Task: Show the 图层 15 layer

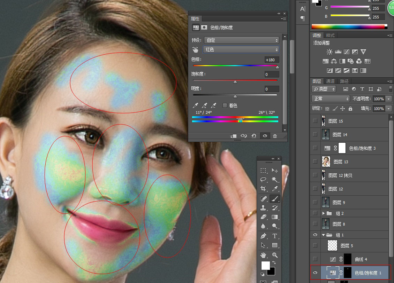Action: point(315,121)
